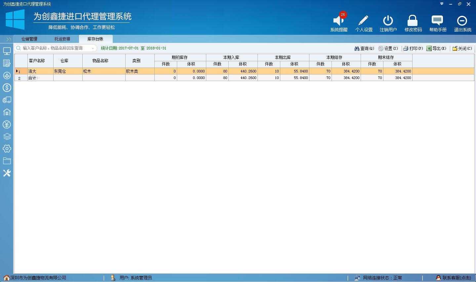The width and height of the screenshot is (476, 282).
Task: Click the home icon in status bar
Action: pos(6,278)
